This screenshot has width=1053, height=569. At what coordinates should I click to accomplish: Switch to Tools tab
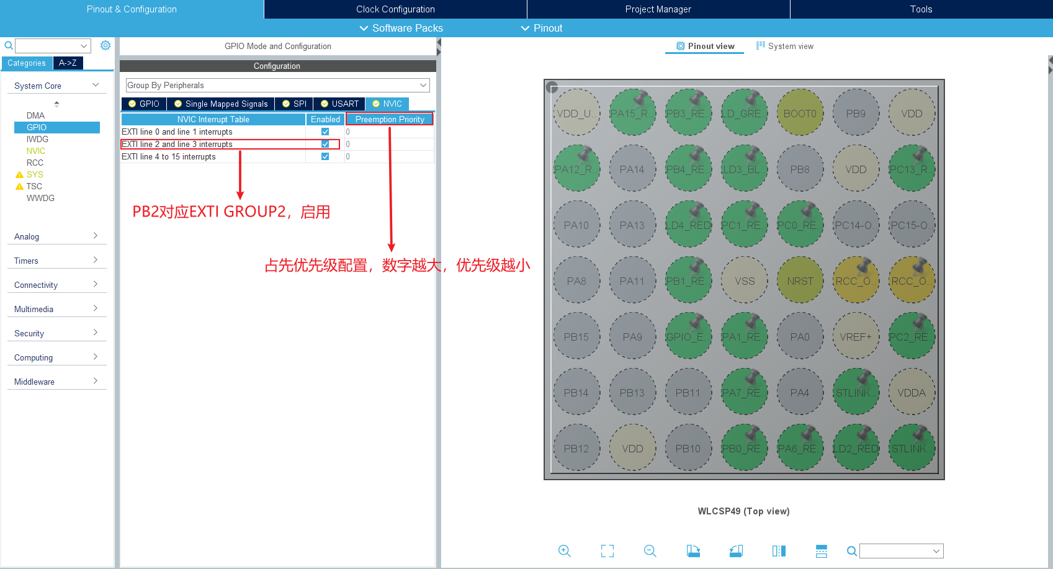coord(921,9)
